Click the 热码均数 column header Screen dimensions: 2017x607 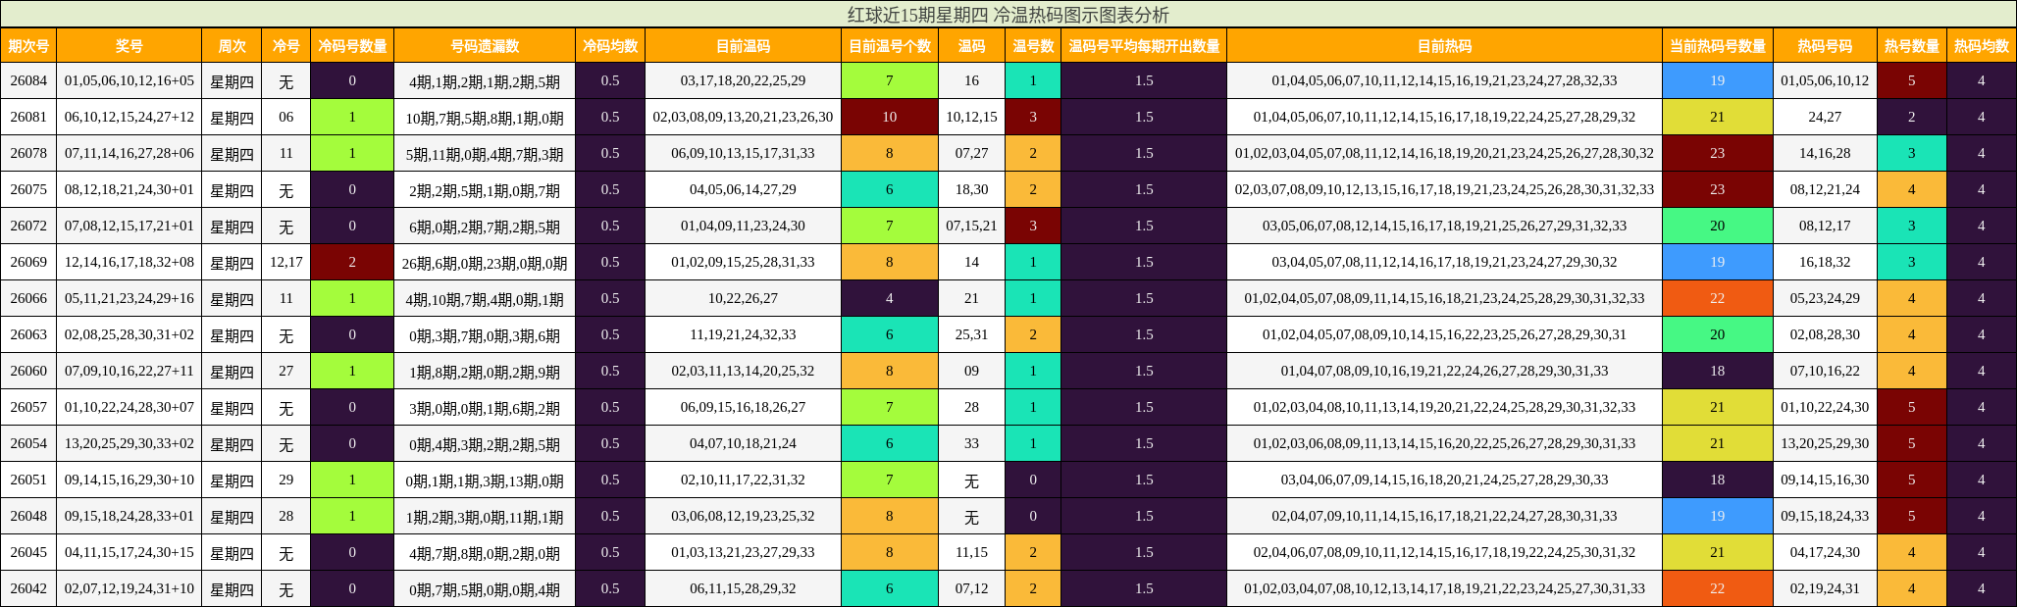pyautogui.click(x=1981, y=45)
